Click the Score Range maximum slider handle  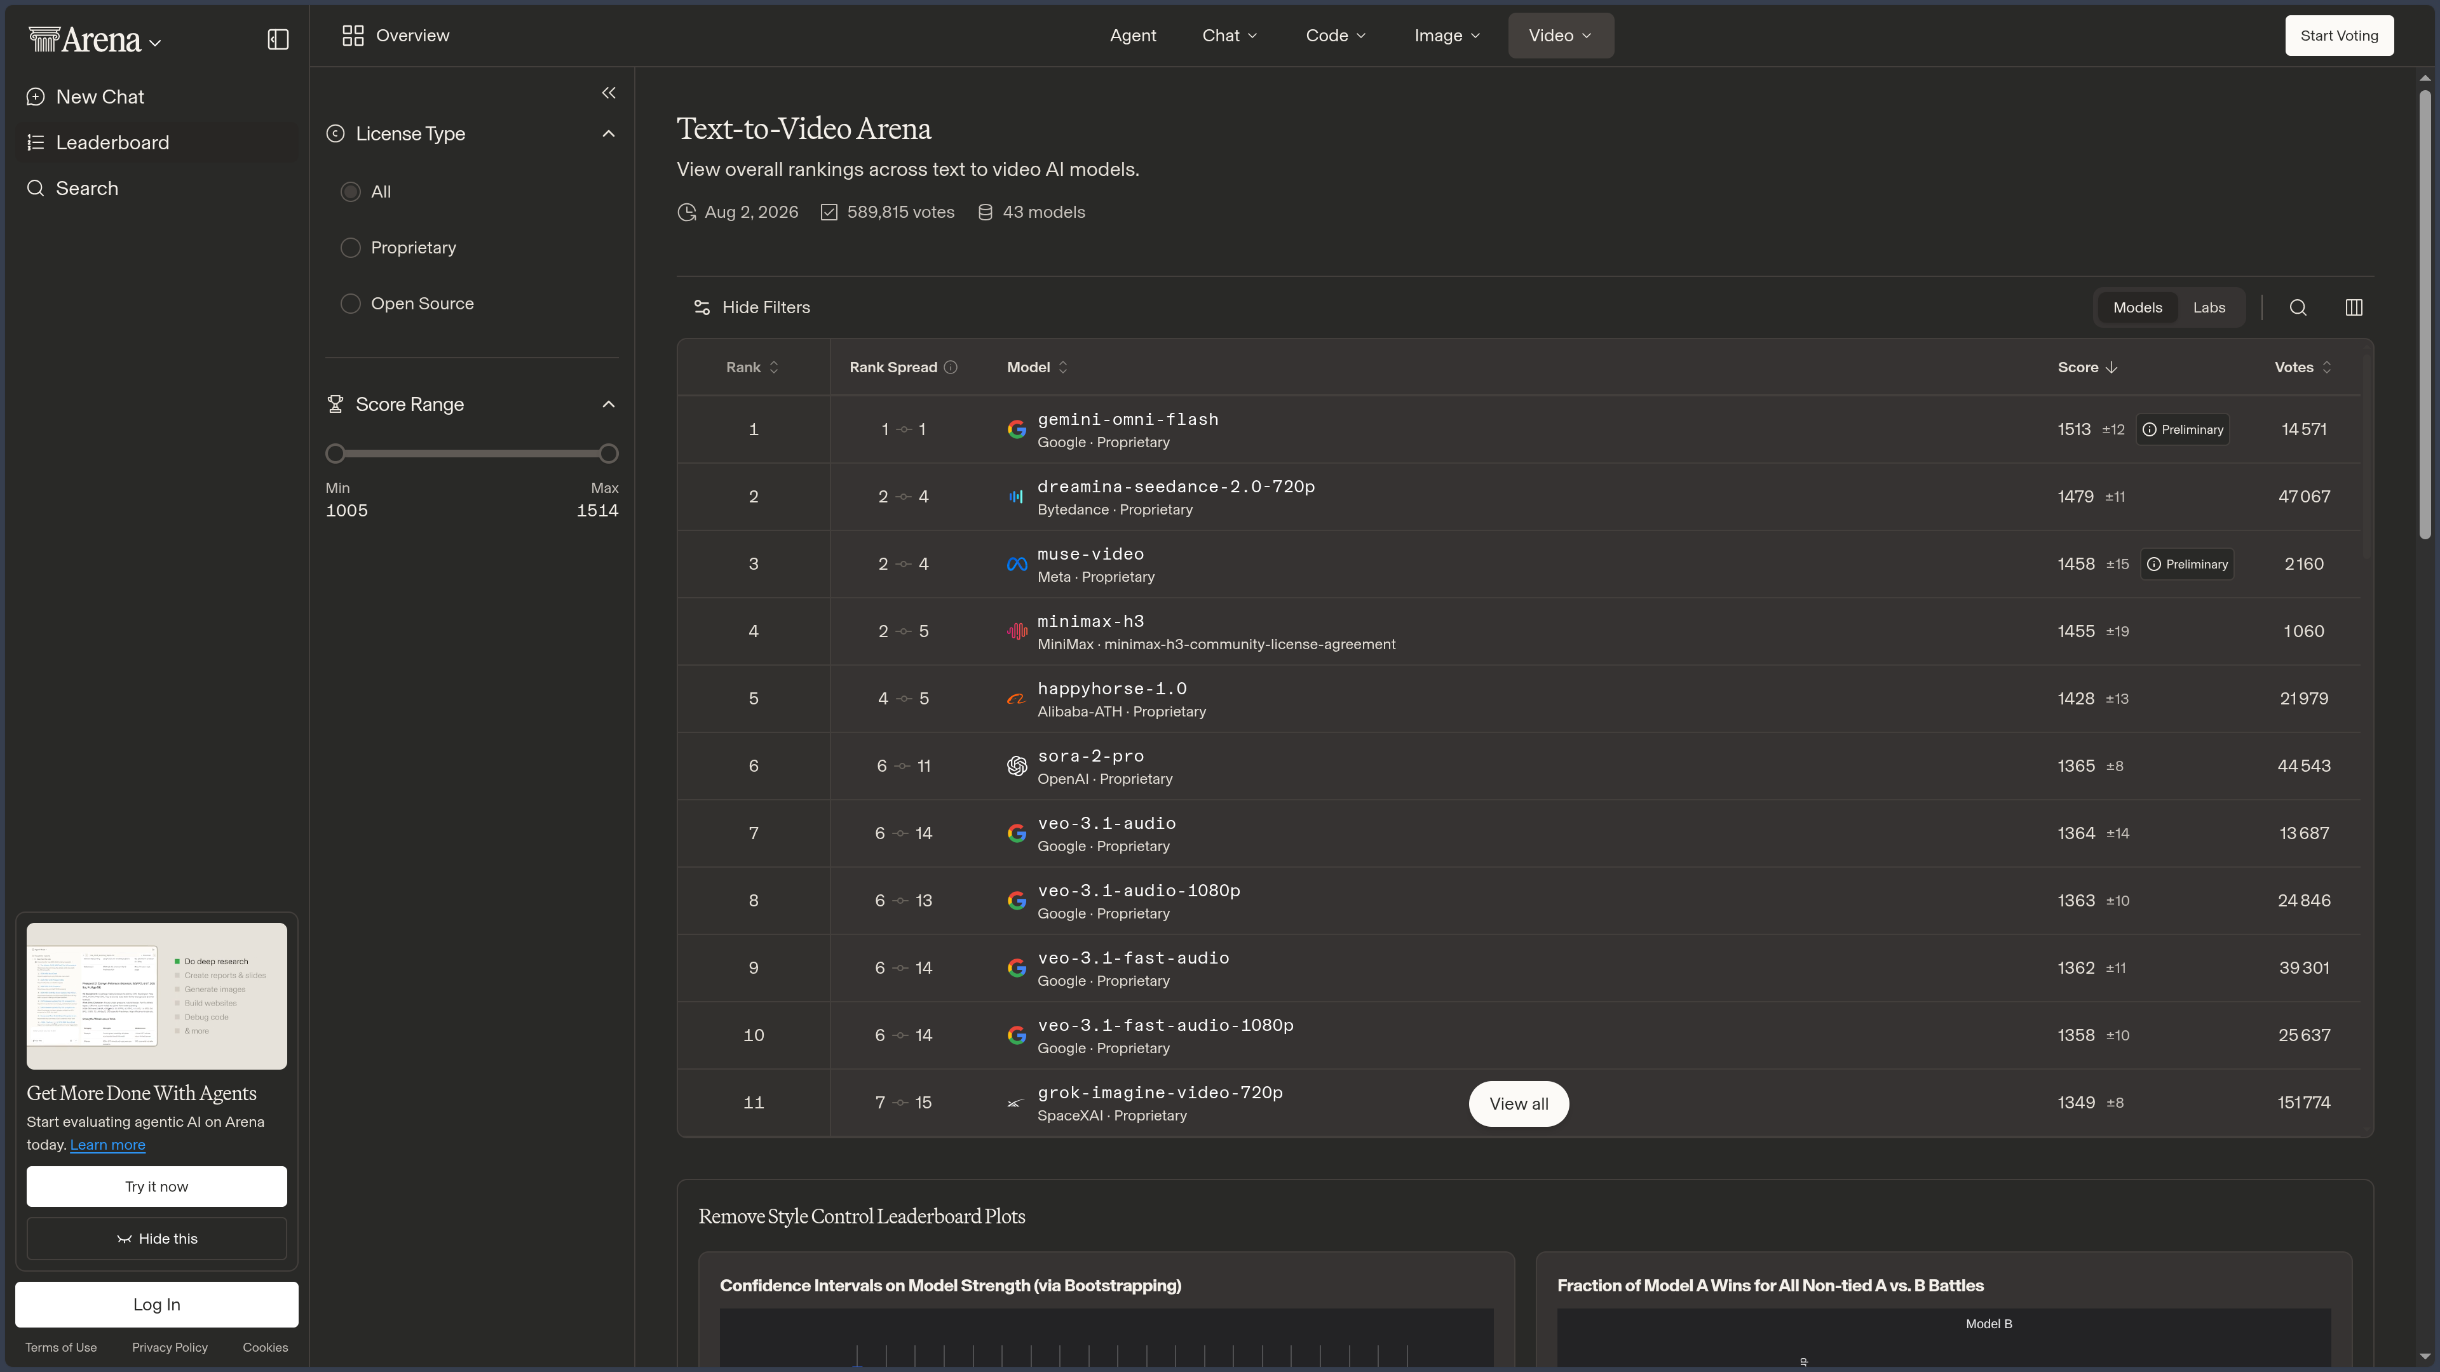609,454
